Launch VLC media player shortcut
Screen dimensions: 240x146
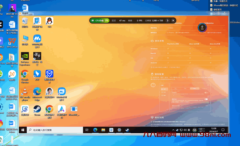click(x=25, y=92)
